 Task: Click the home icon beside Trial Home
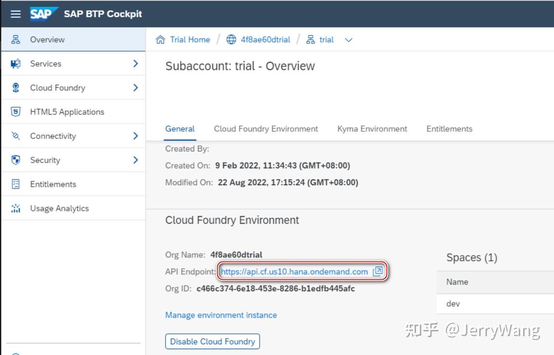161,39
